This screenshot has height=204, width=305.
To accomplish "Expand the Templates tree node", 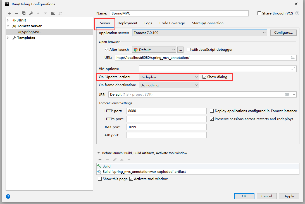I will [8, 38].
